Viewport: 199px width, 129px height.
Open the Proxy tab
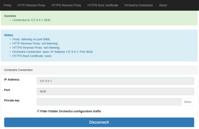pos(7,5)
